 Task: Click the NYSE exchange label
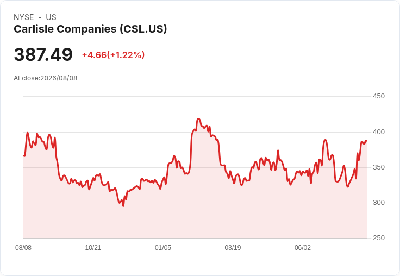point(24,17)
